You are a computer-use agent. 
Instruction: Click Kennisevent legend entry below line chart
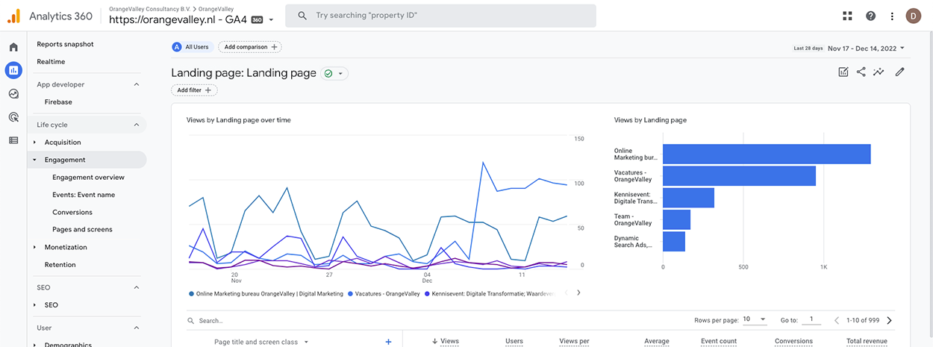coord(490,293)
